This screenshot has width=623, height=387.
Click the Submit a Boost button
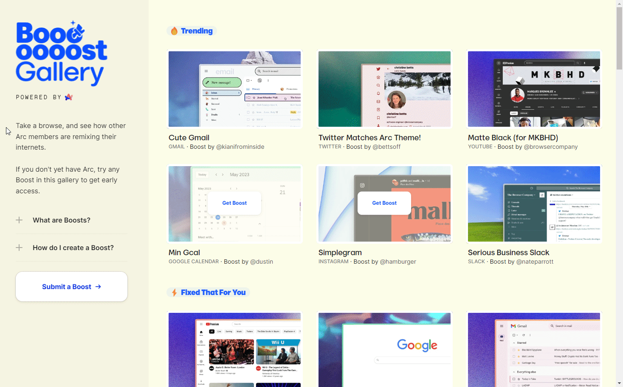[x=71, y=287]
